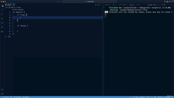174x98 pixels.
Task: Click 'if true' on line 2
Action: pyautogui.click(x=21, y=15)
